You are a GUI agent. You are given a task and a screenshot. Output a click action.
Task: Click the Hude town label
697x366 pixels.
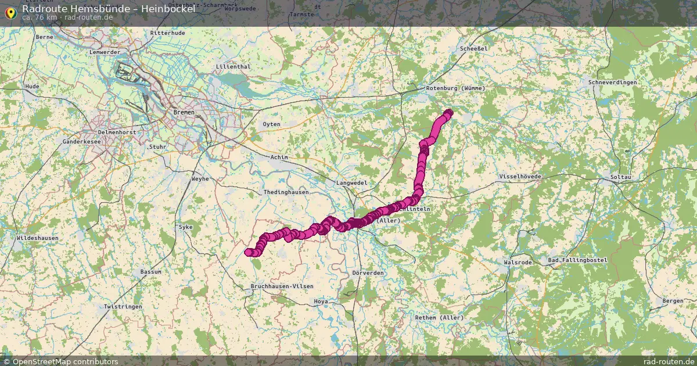click(x=33, y=86)
